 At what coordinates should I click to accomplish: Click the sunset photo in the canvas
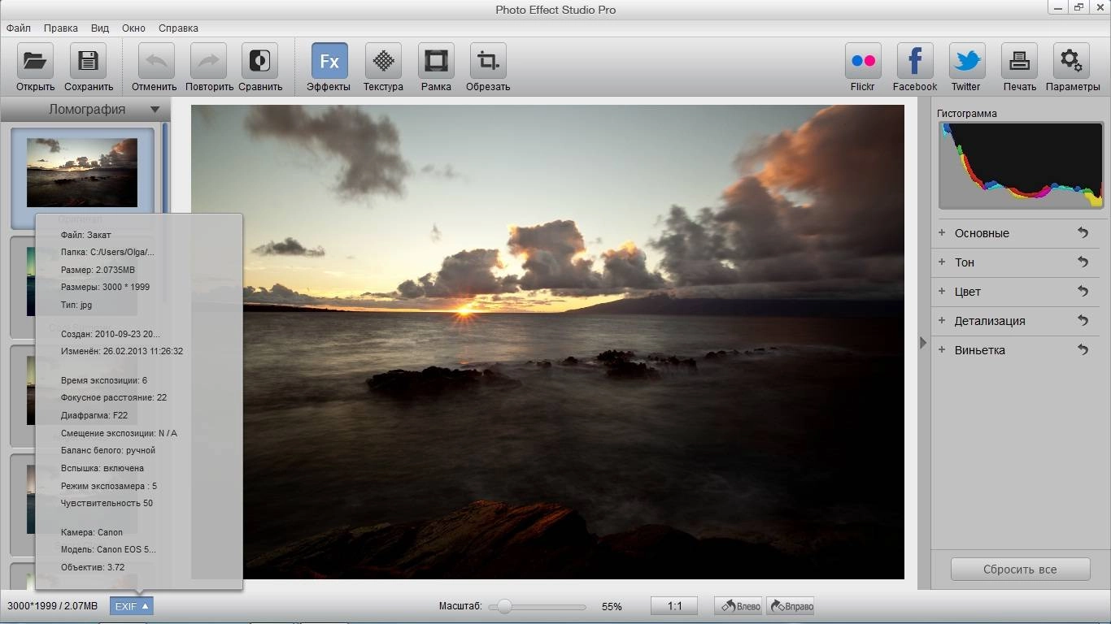click(548, 342)
